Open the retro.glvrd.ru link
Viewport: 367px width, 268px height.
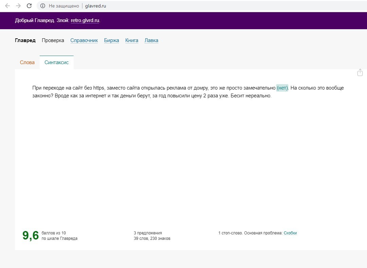(x=85, y=20)
